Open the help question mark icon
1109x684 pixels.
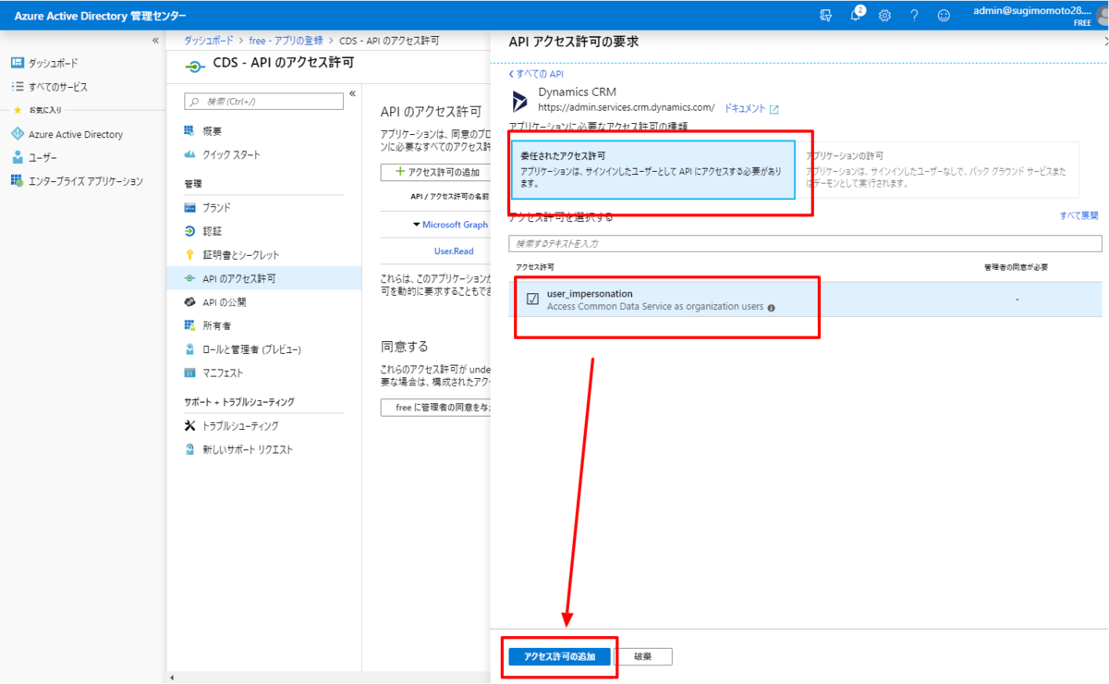(x=914, y=15)
